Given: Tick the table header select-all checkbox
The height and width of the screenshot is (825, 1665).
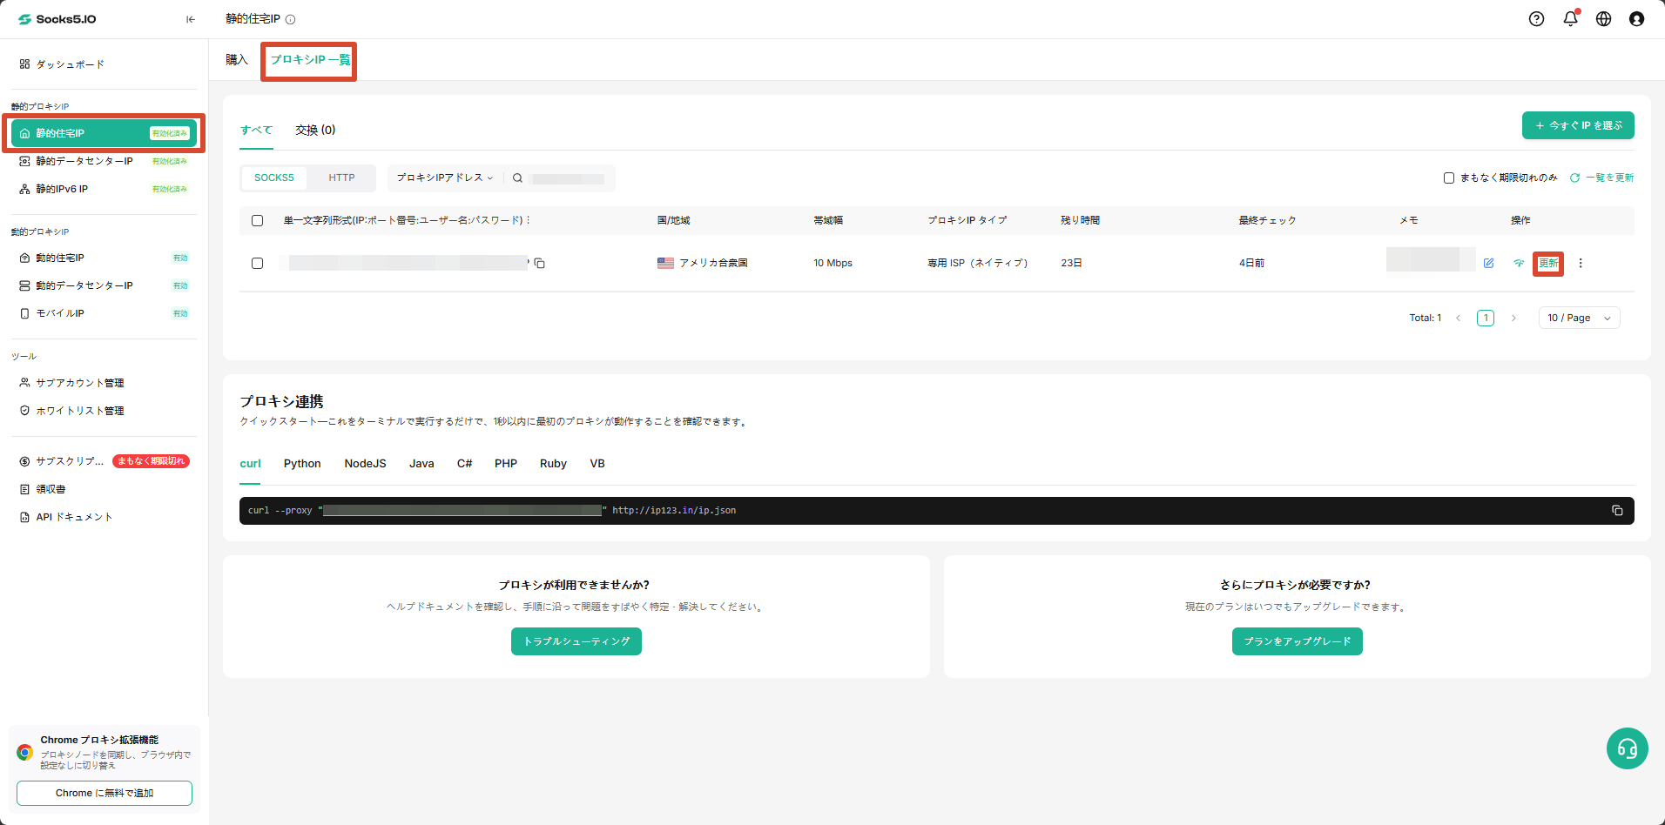Looking at the screenshot, I should pyautogui.click(x=257, y=220).
